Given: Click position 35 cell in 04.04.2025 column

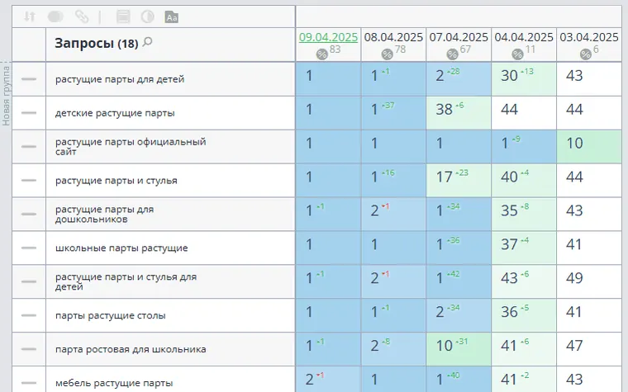Looking at the screenshot, I should 524,214.
